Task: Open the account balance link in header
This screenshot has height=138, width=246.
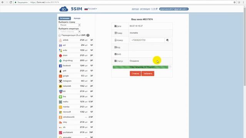Action: tap(155, 9)
